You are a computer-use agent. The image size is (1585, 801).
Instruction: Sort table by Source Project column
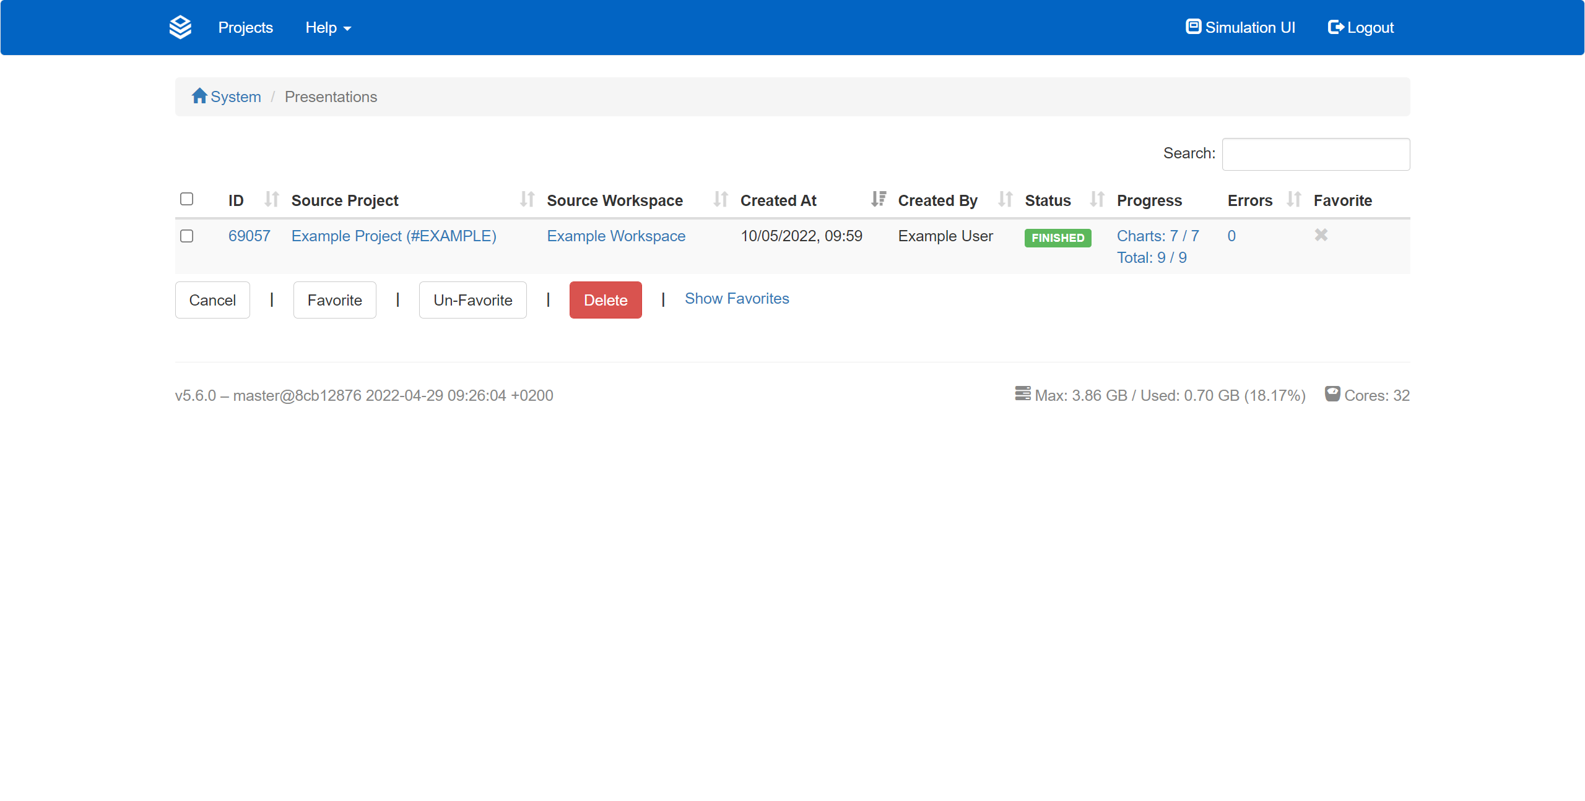[x=527, y=199]
